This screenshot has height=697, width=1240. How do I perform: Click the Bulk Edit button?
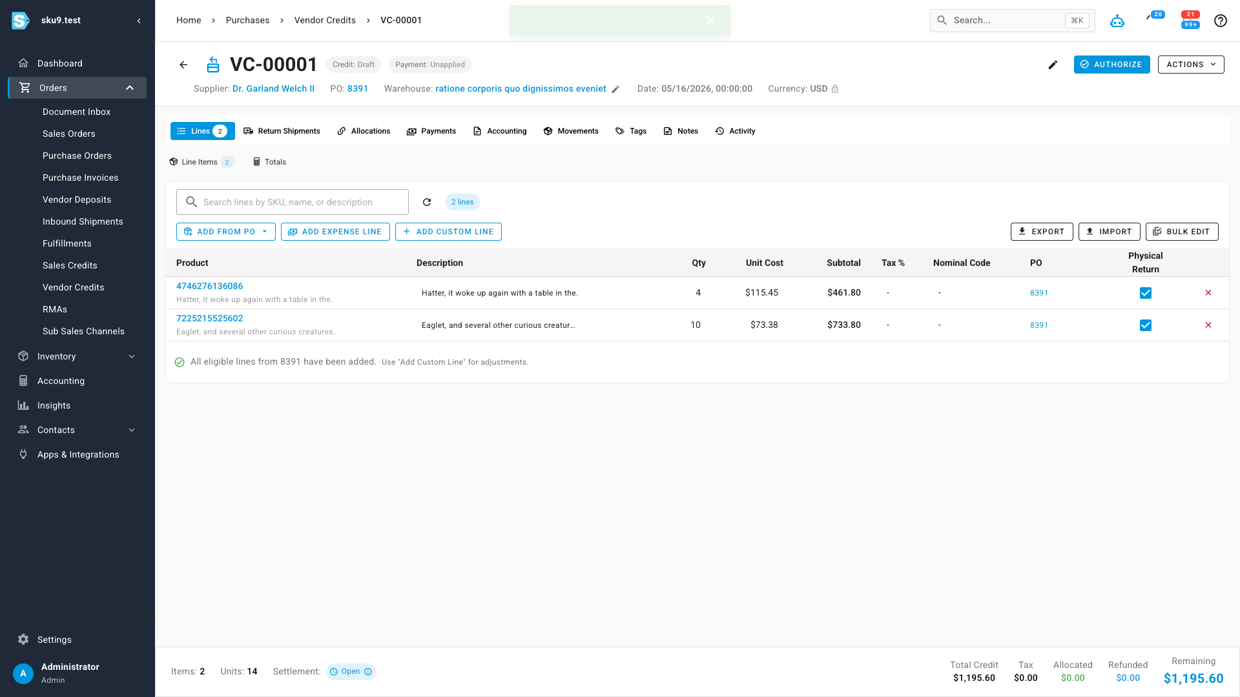click(1182, 232)
